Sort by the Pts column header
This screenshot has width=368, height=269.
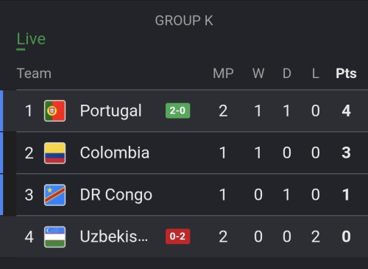coord(346,73)
